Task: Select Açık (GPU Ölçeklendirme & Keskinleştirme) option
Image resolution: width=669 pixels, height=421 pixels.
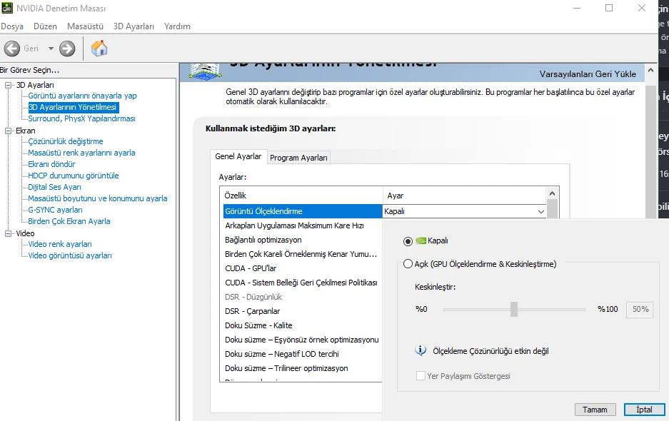Action: pyautogui.click(x=408, y=264)
